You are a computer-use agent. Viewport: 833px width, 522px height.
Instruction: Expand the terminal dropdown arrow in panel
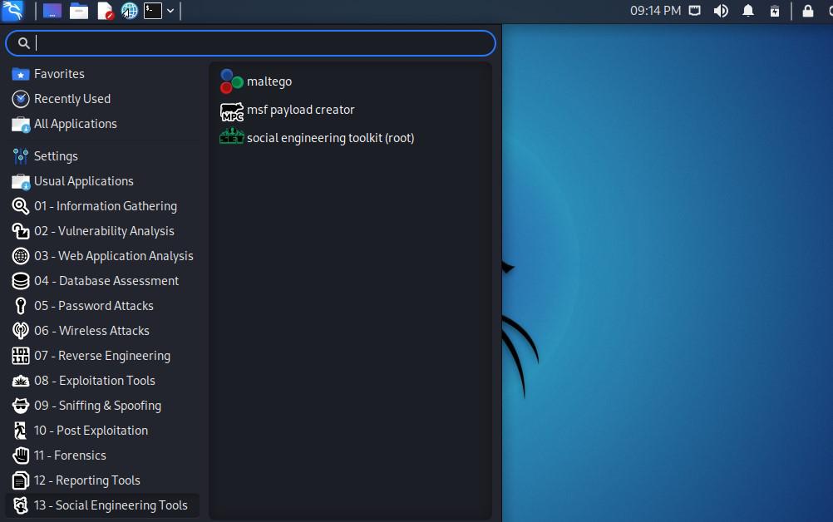tap(170, 11)
